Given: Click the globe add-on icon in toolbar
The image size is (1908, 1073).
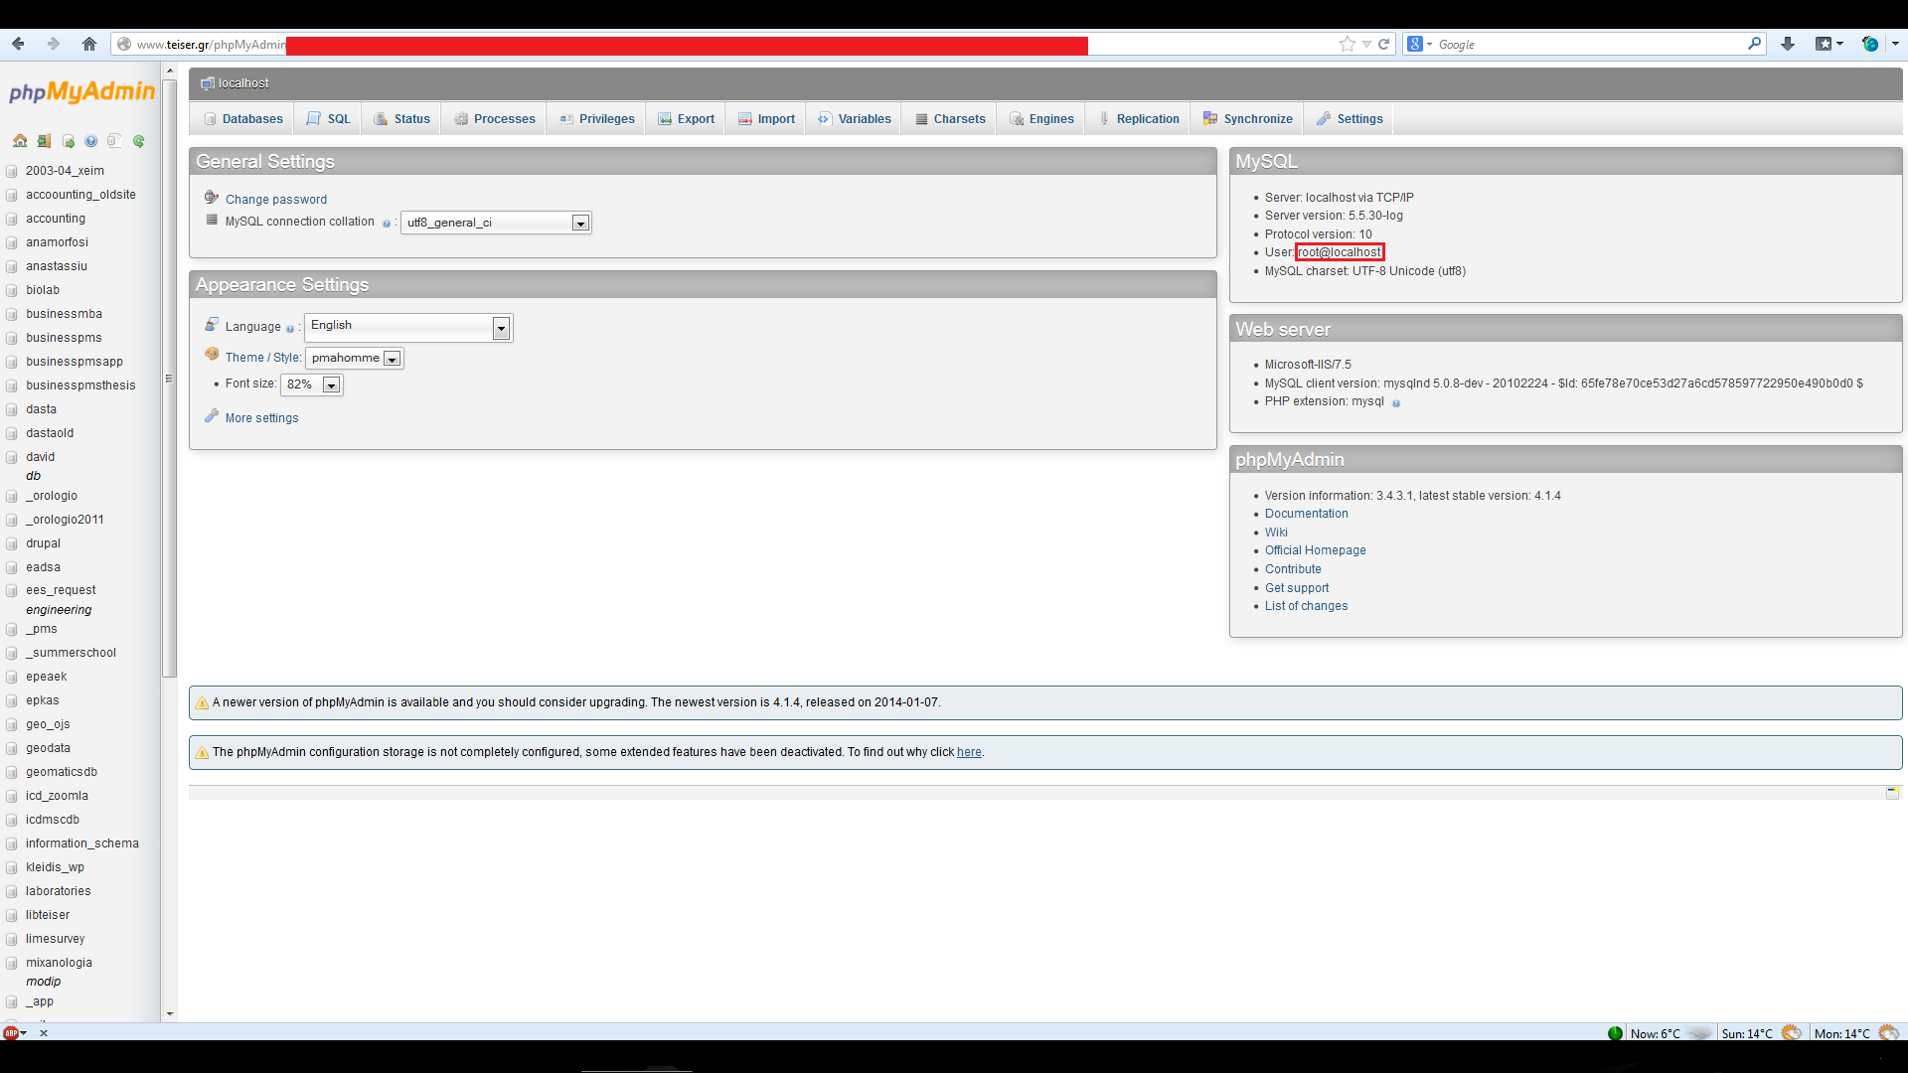Looking at the screenshot, I should click(x=1870, y=44).
